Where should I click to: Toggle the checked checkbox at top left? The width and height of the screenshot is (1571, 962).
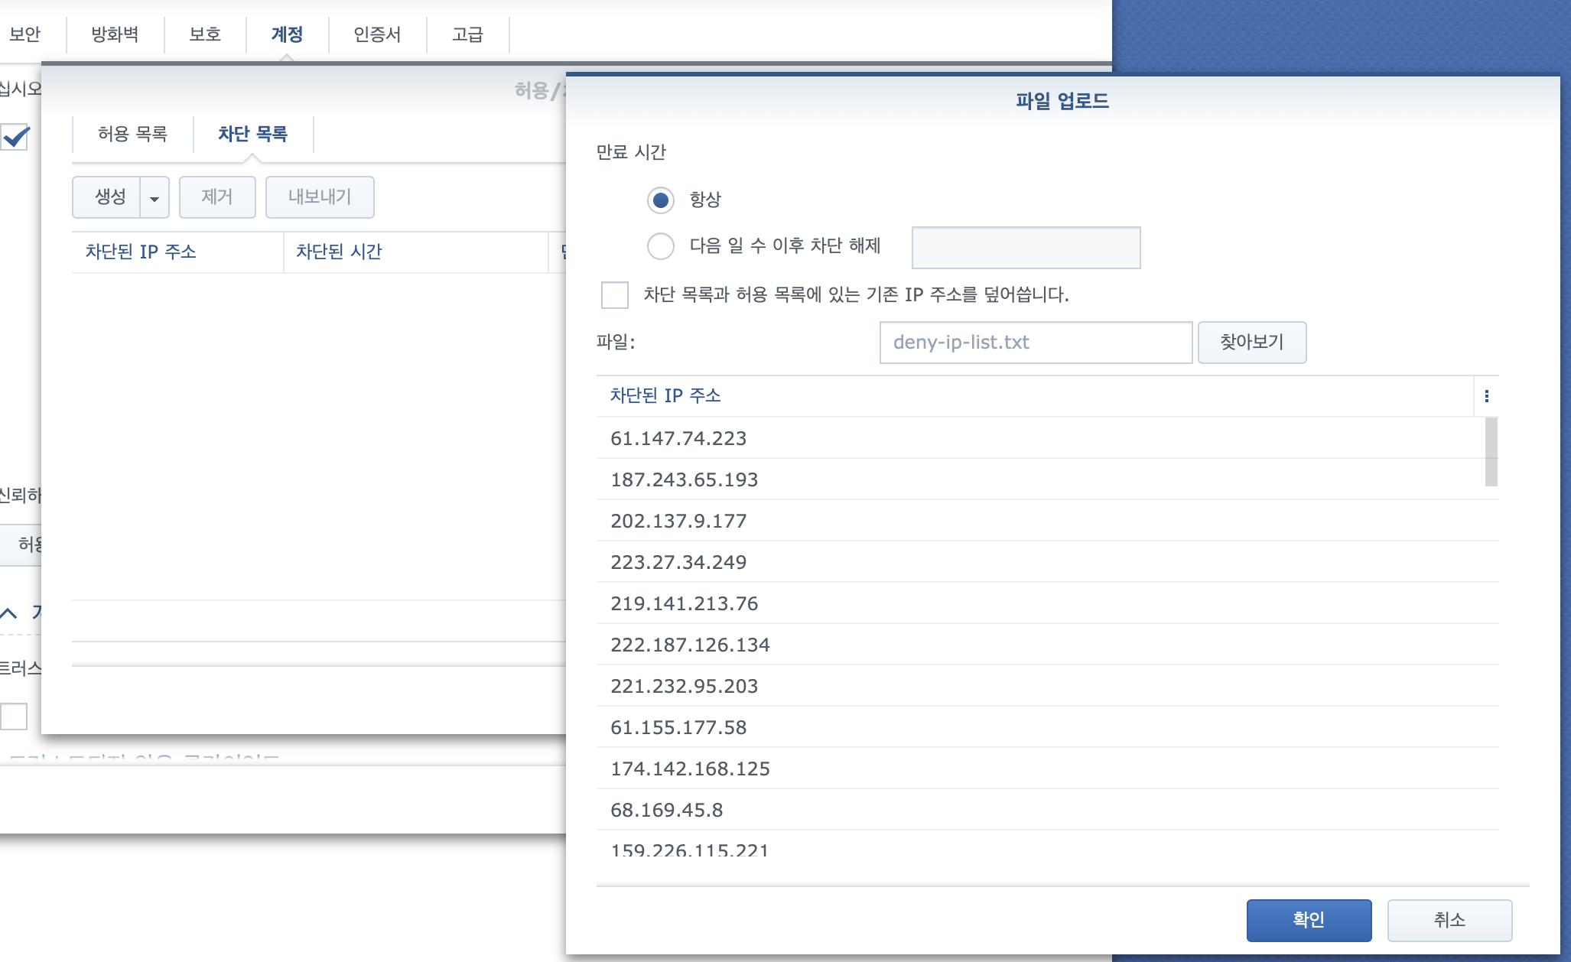(15, 138)
